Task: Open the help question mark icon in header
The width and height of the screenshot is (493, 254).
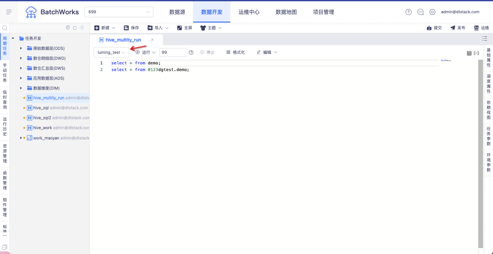Action: pos(409,12)
